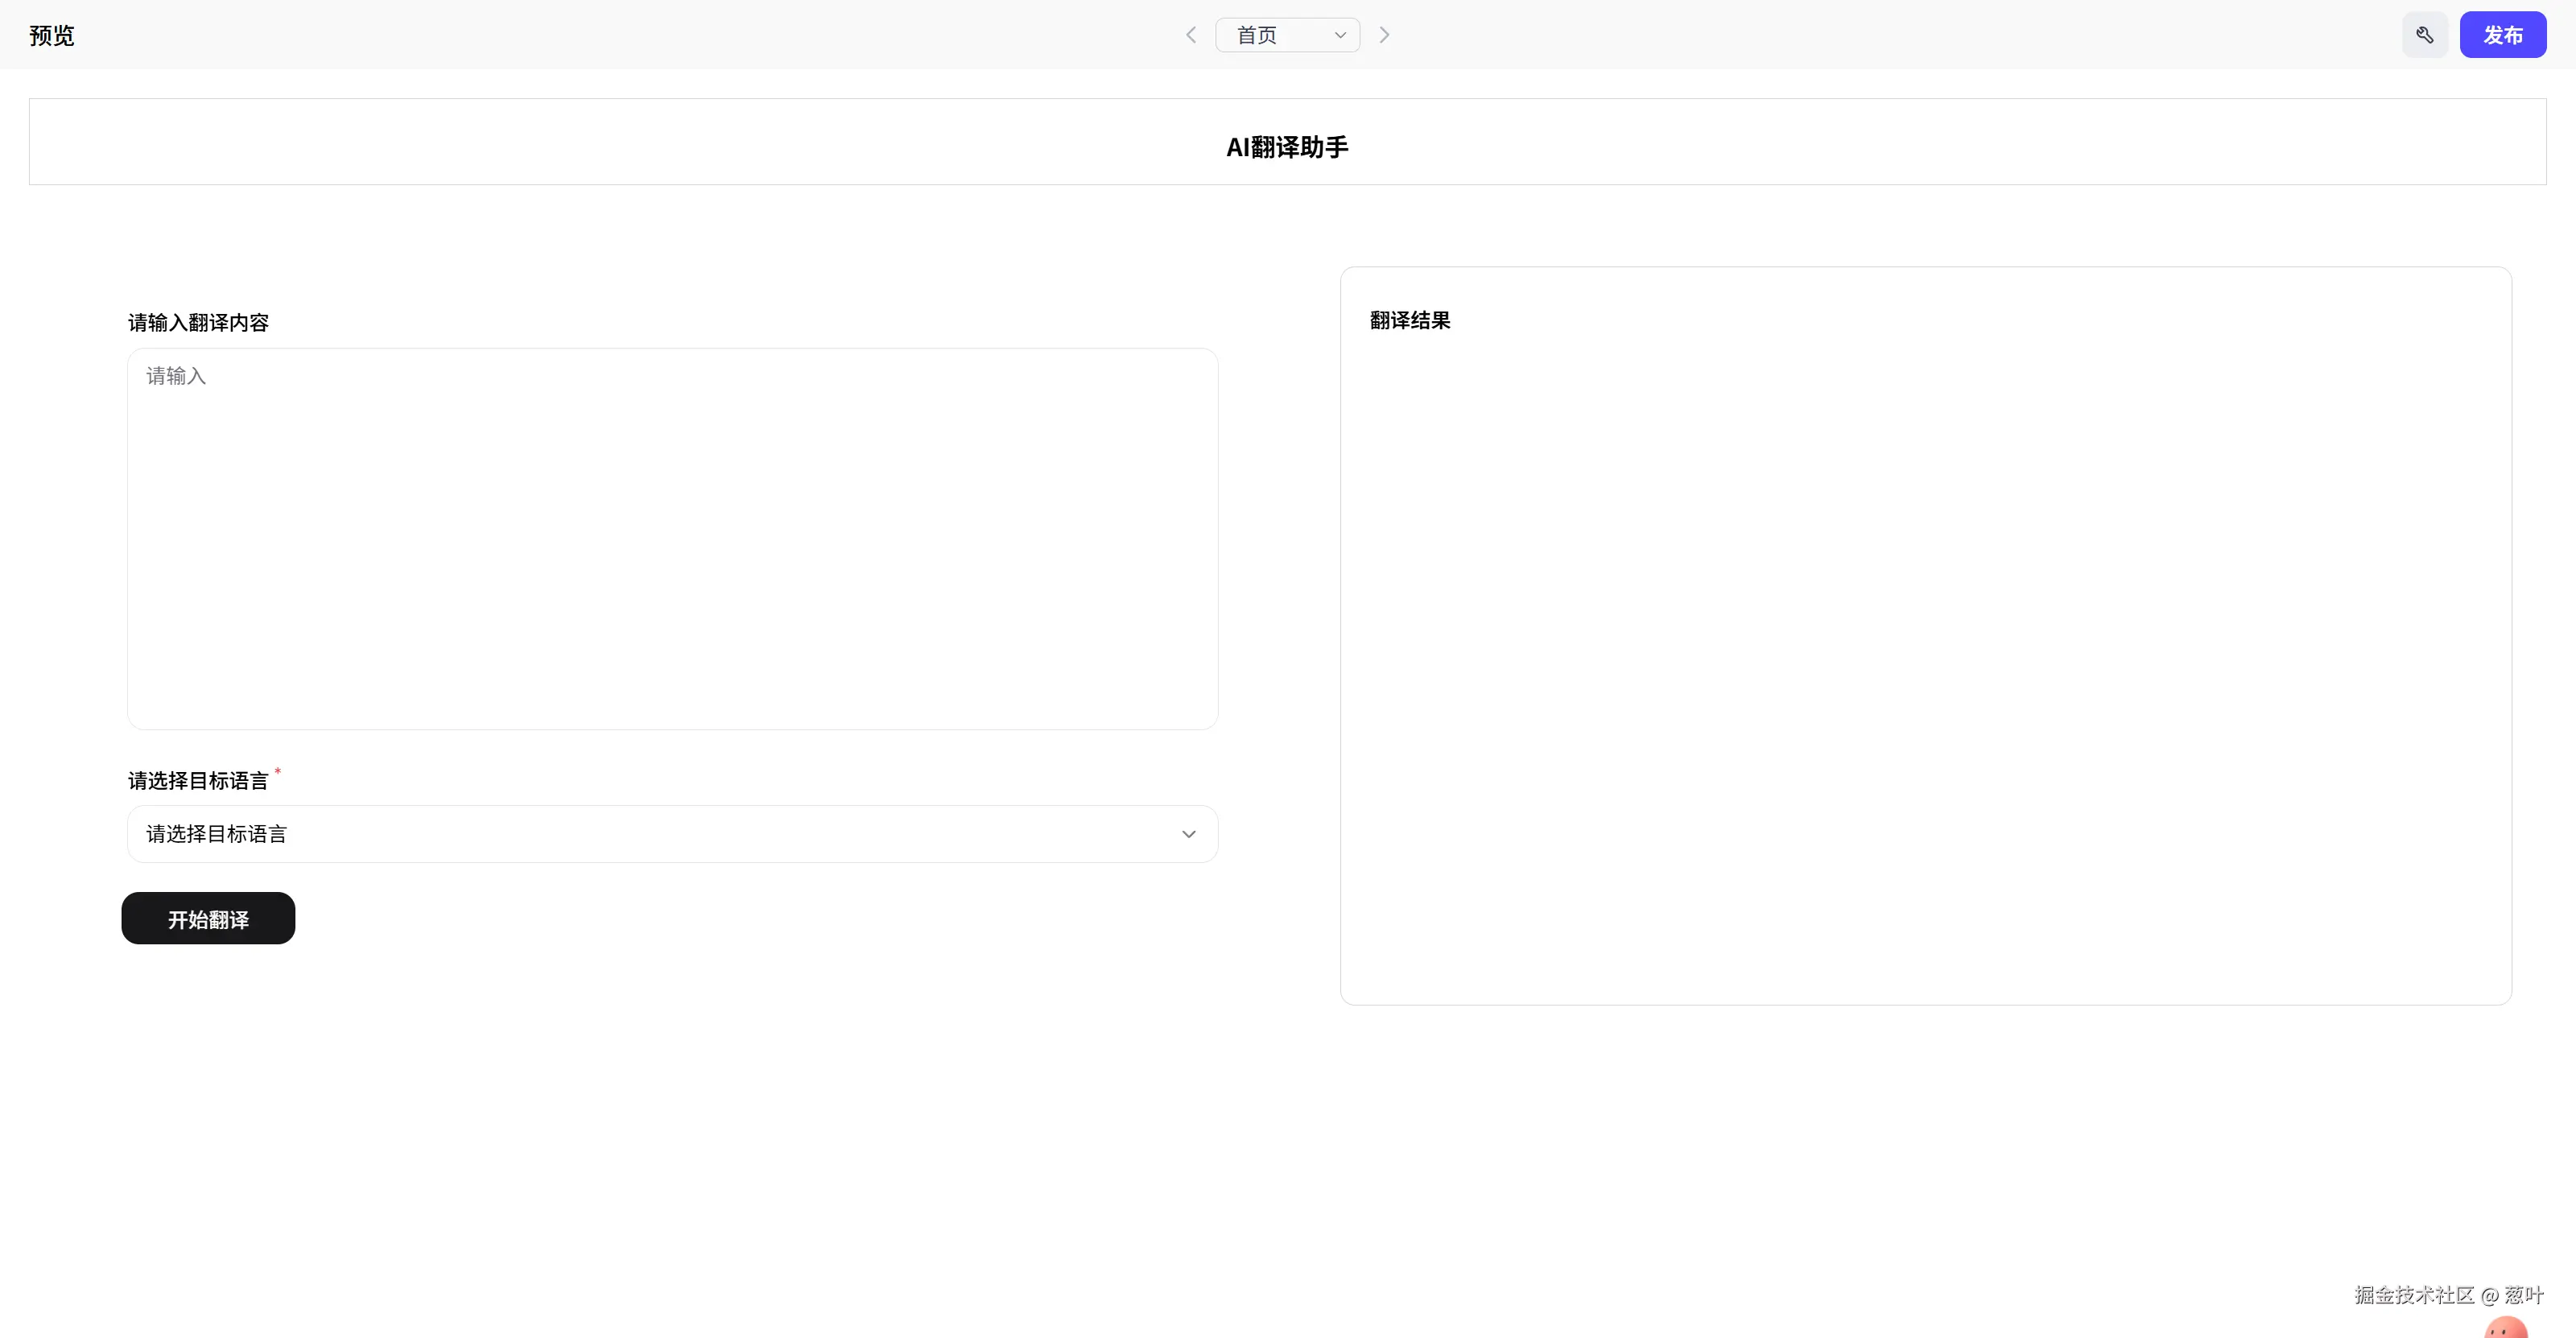This screenshot has width=2576, height=1338.
Task: Click the AI翻译助手 title heading
Action: tap(1287, 147)
